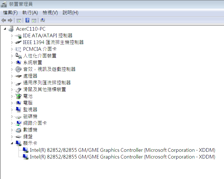Click the 處理器 chip icon
The height and width of the screenshot is (179, 224).
19,76
